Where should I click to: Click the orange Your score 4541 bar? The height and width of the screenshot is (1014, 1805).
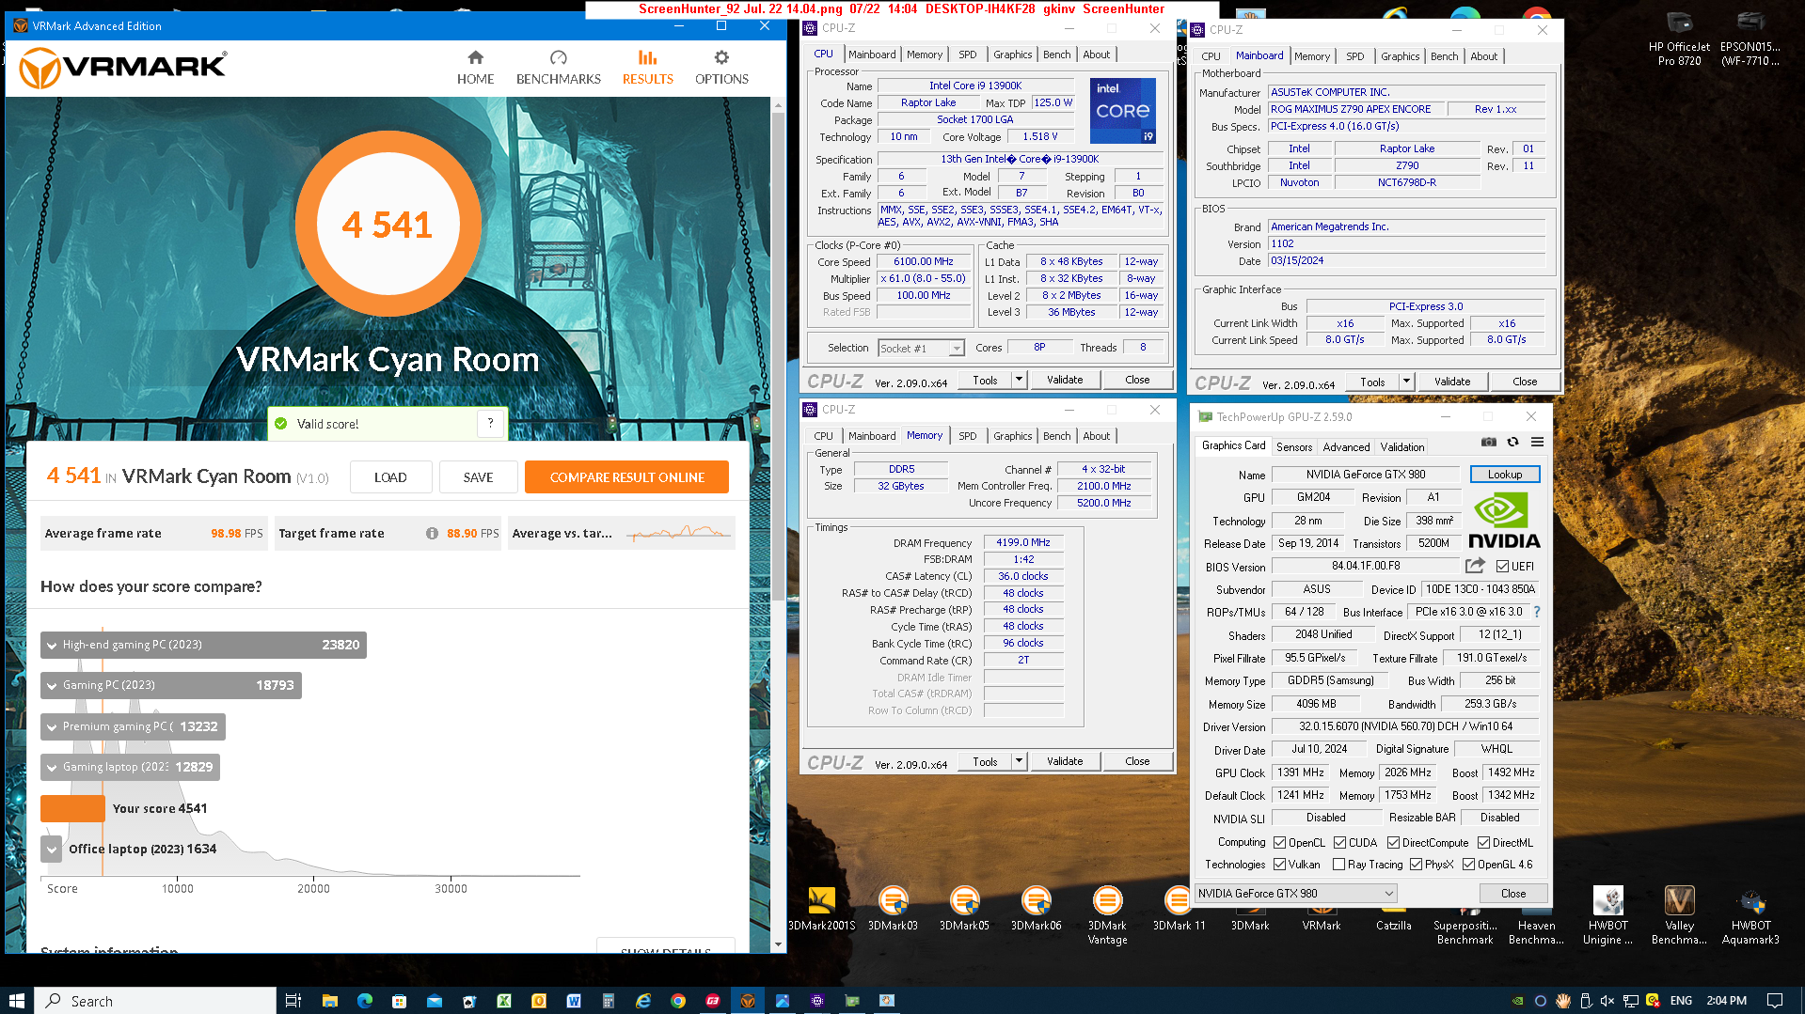tap(72, 808)
